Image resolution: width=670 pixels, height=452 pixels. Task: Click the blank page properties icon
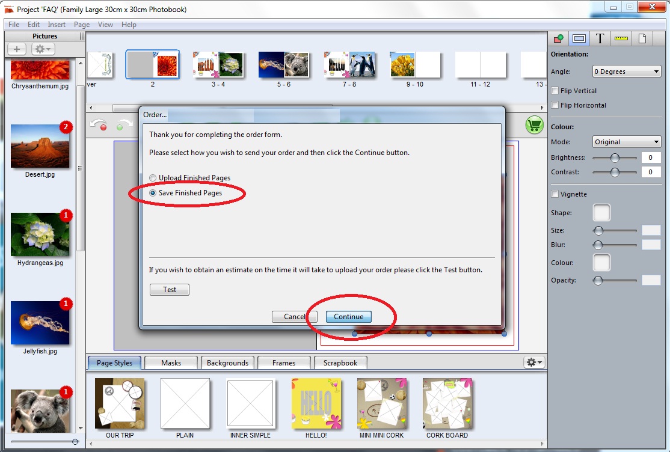coord(642,38)
